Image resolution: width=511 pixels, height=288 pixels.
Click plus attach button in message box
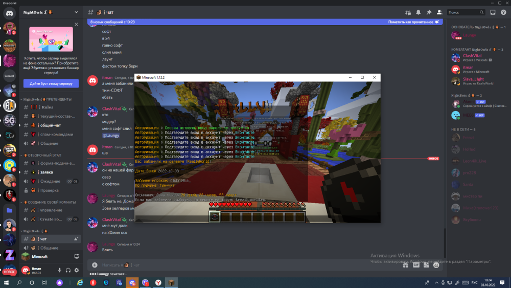pyautogui.click(x=95, y=265)
